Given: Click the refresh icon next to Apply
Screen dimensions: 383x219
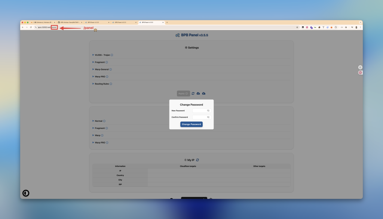Looking at the screenshot, I should [193, 93].
